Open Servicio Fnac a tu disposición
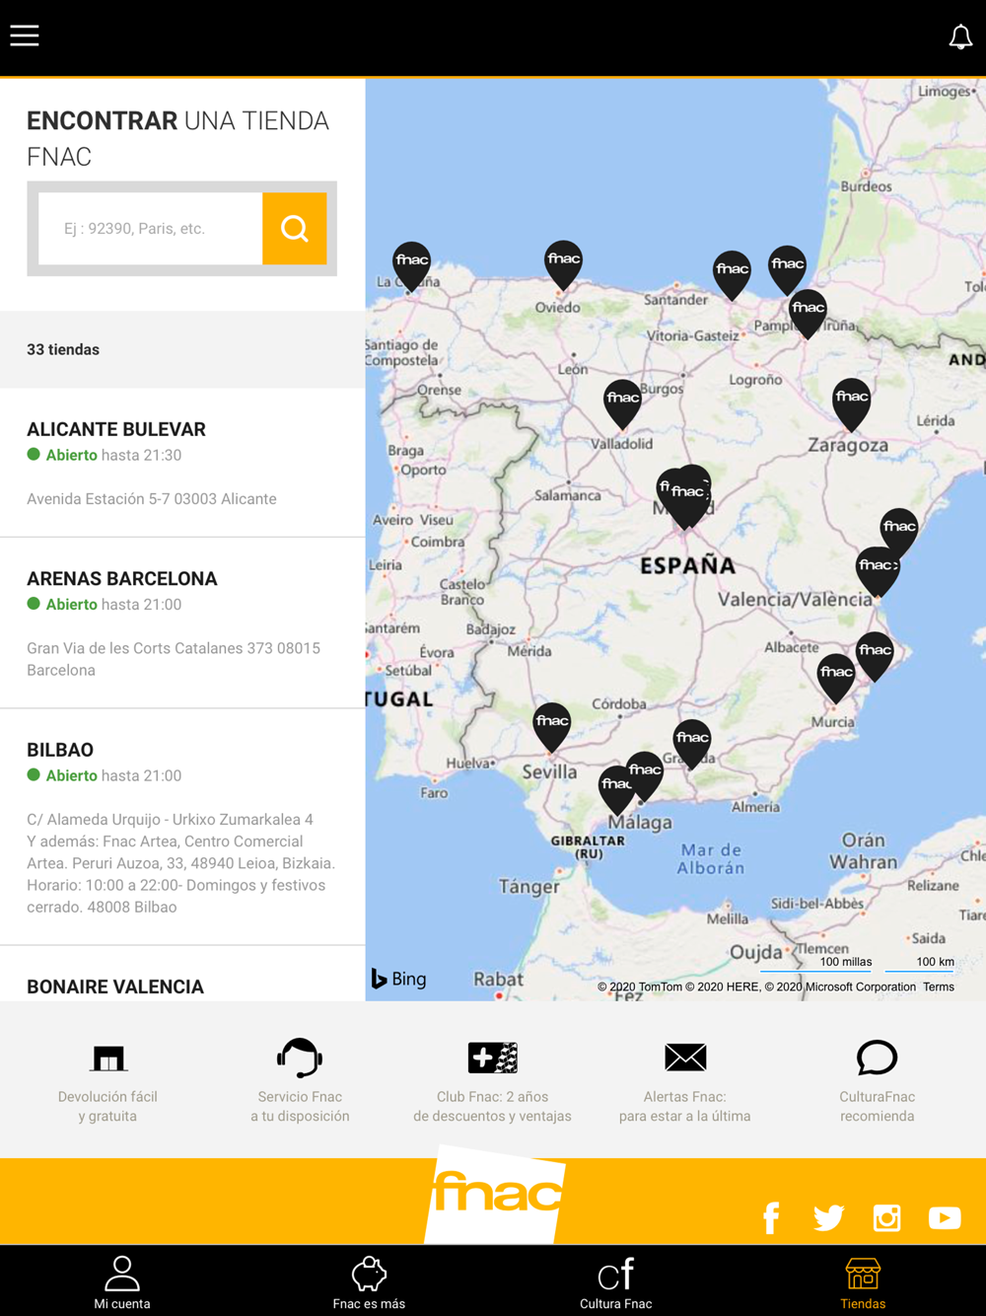 tap(300, 1081)
